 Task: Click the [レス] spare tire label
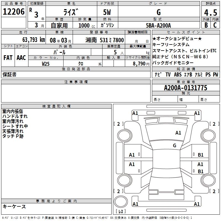[x=121, y=211]
